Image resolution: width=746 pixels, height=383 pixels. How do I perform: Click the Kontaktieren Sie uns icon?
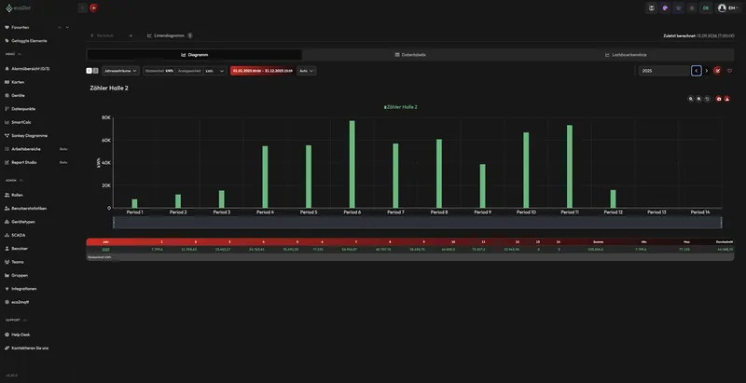pos(7,348)
